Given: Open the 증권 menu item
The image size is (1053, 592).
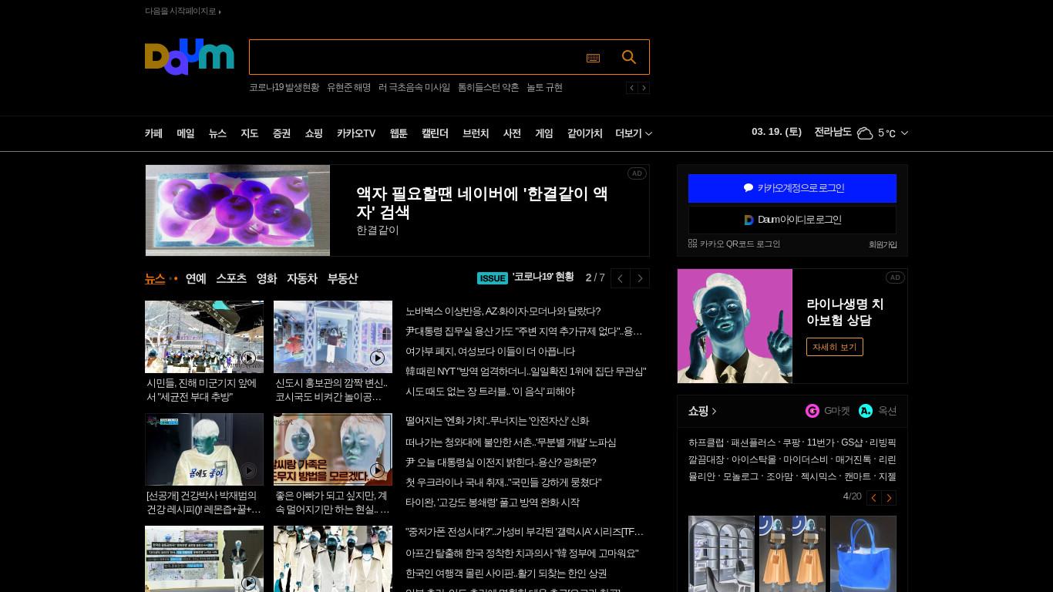Looking at the screenshot, I should (281, 133).
